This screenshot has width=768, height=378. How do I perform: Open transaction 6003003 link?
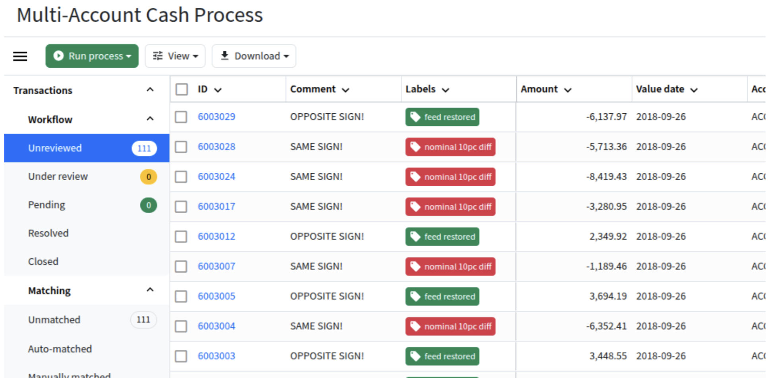pos(216,356)
